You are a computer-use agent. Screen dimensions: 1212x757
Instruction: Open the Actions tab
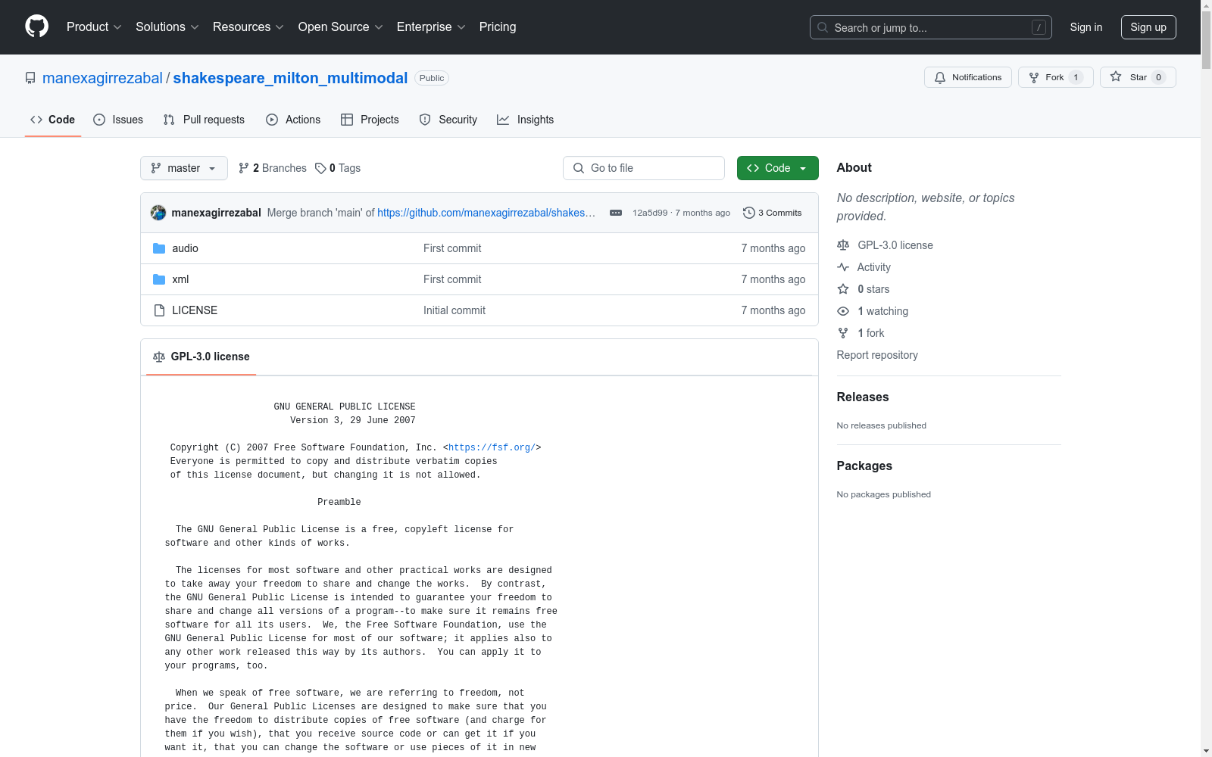(293, 120)
